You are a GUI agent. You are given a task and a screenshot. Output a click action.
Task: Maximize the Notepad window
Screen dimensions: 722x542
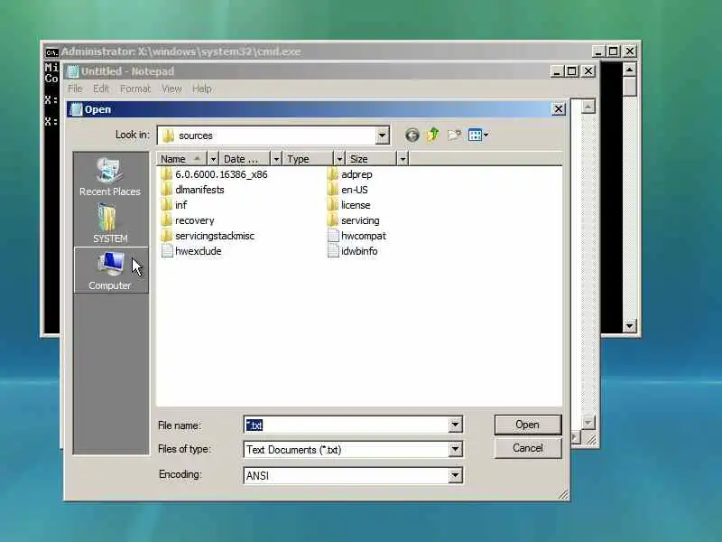click(572, 71)
